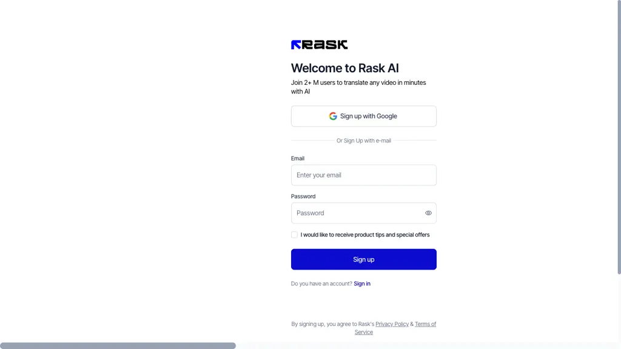Click the horizontal scrollbar at the bottom
The width and height of the screenshot is (621, 349).
coord(118,345)
